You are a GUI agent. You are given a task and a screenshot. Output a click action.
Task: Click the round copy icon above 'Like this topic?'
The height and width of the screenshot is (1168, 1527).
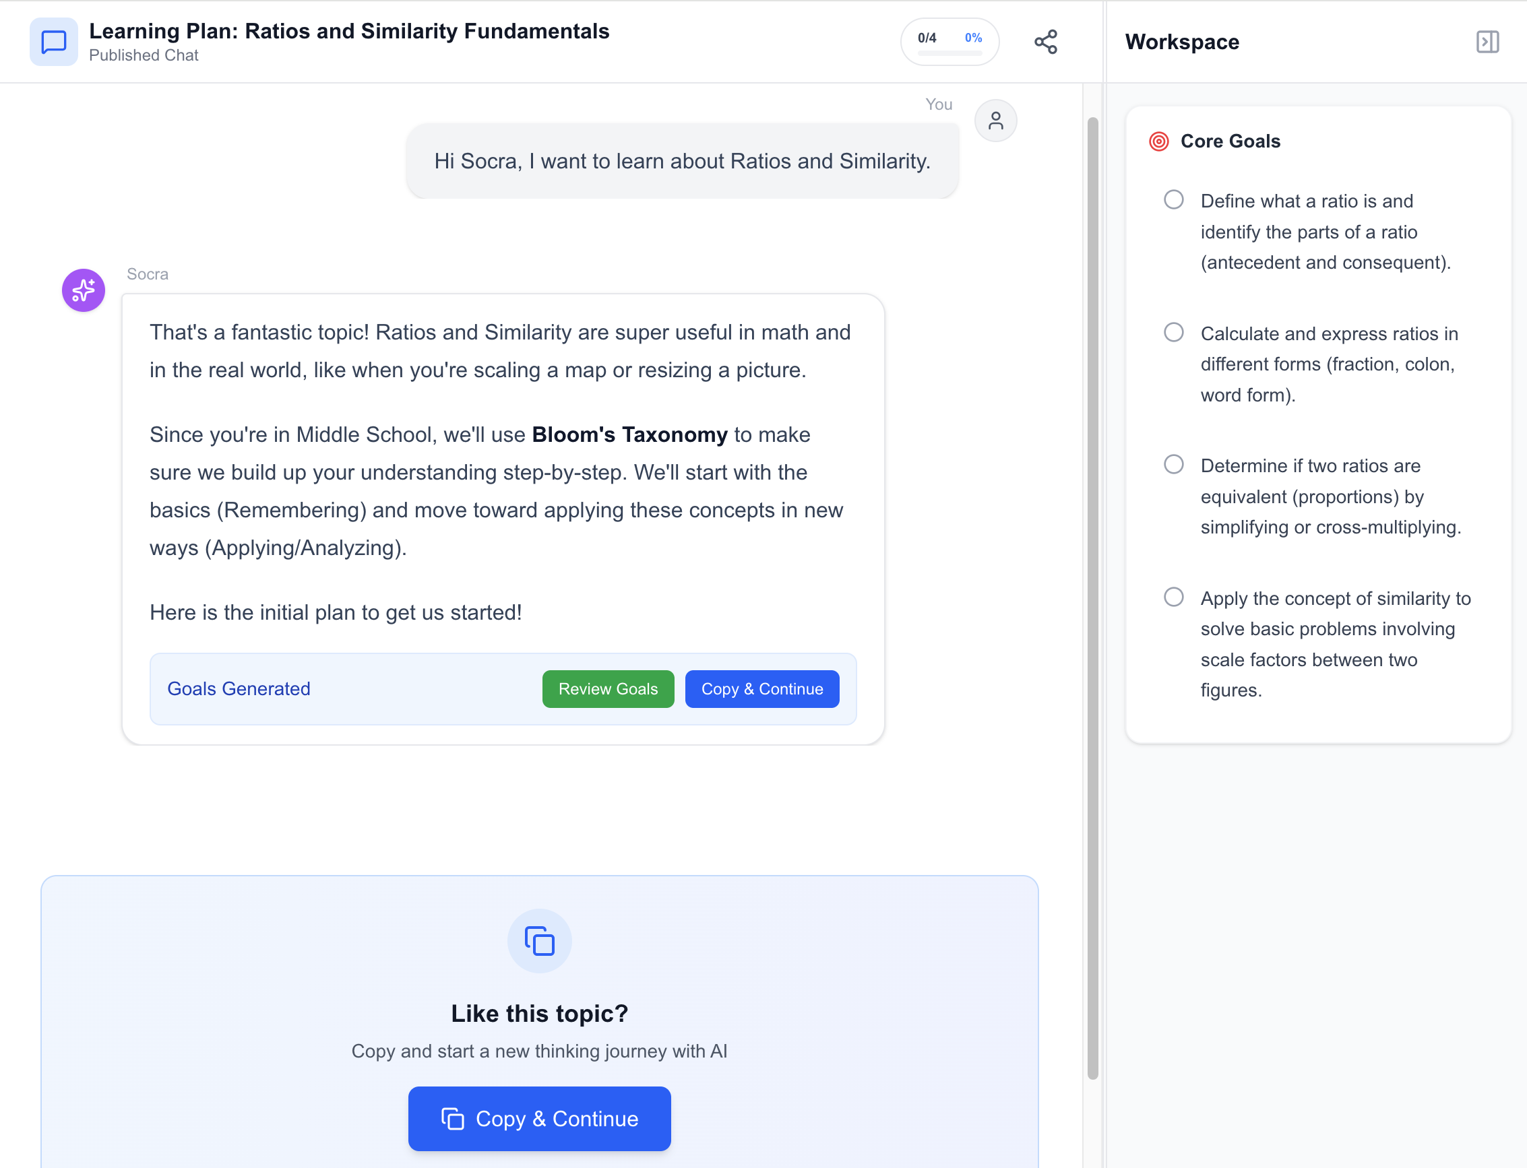pyautogui.click(x=539, y=940)
